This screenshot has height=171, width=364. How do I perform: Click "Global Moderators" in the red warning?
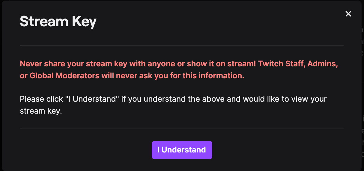64,76
